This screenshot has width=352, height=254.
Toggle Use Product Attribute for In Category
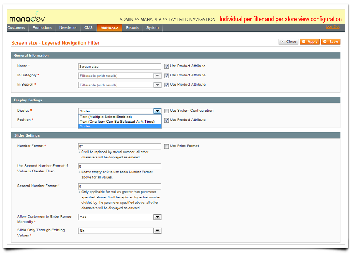[x=167, y=76]
